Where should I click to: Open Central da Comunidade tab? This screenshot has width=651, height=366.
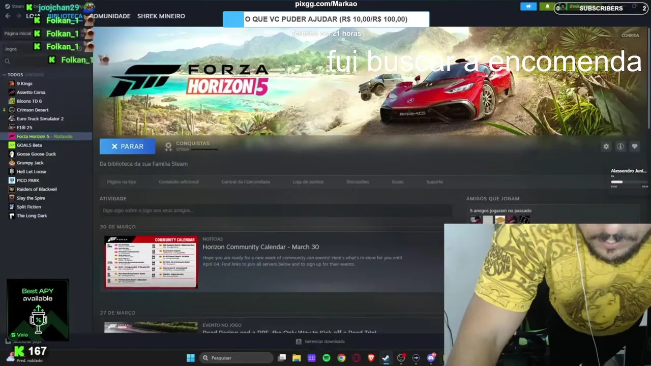246,181
